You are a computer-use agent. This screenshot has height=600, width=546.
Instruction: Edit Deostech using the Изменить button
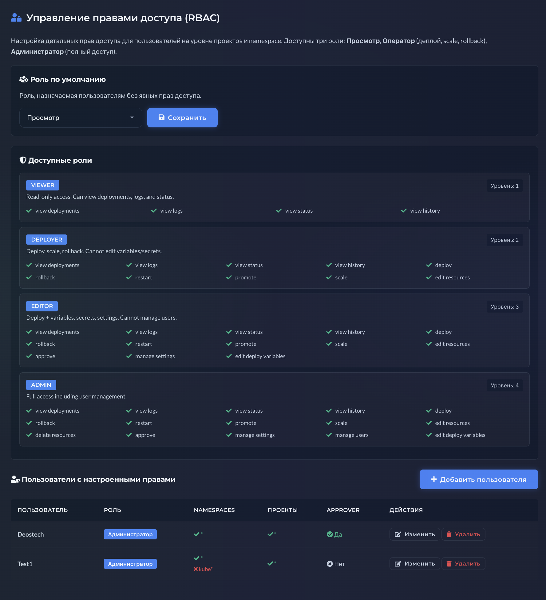414,534
